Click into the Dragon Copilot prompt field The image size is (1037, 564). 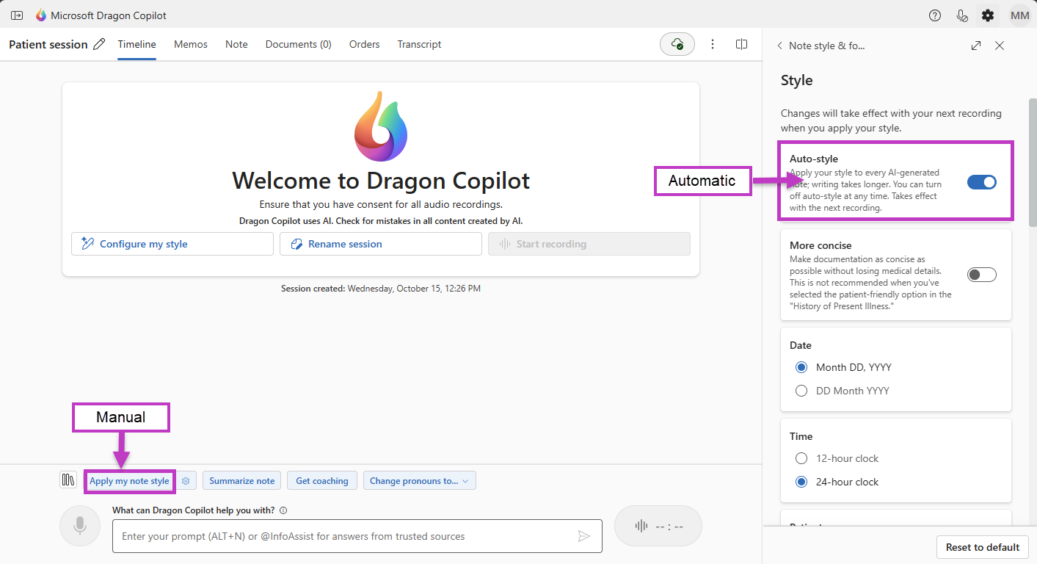(345, 536)
